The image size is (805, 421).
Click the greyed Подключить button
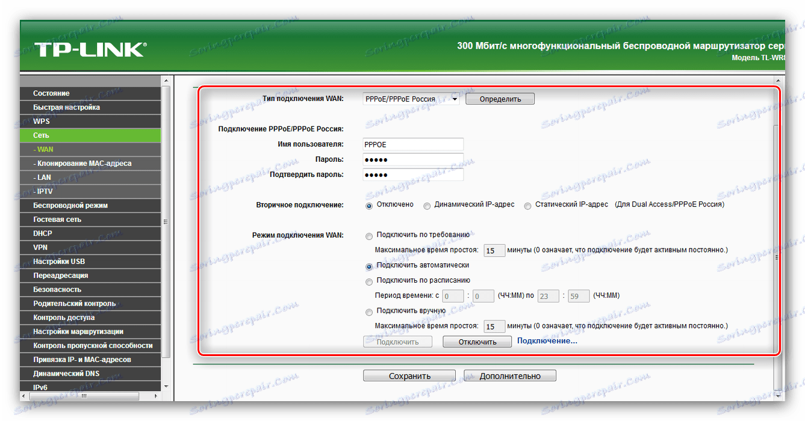pyautogui.click(x=397, y=342)
